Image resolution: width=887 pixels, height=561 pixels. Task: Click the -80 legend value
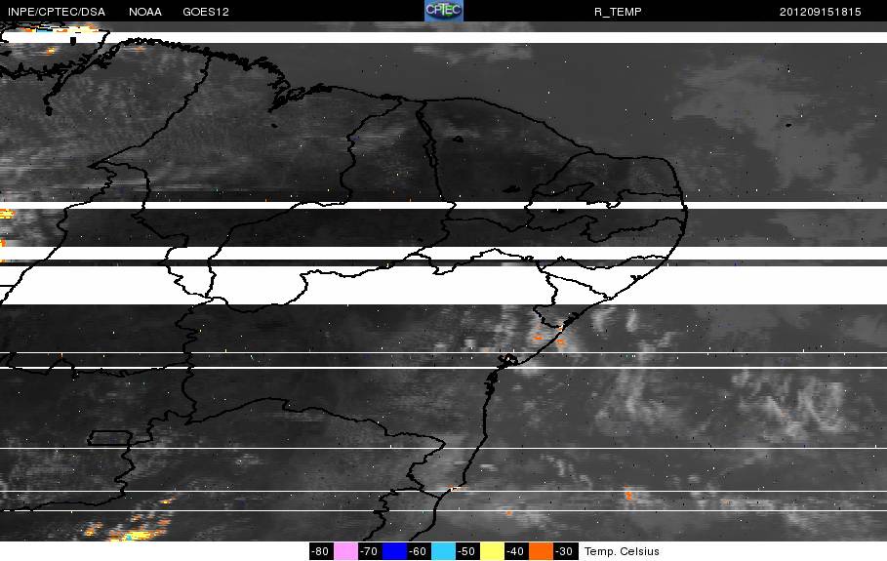[320, 551]
